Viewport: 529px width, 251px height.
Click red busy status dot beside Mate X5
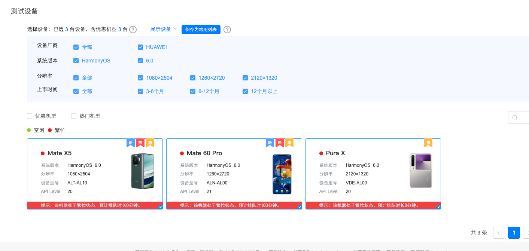pos(43,153)
